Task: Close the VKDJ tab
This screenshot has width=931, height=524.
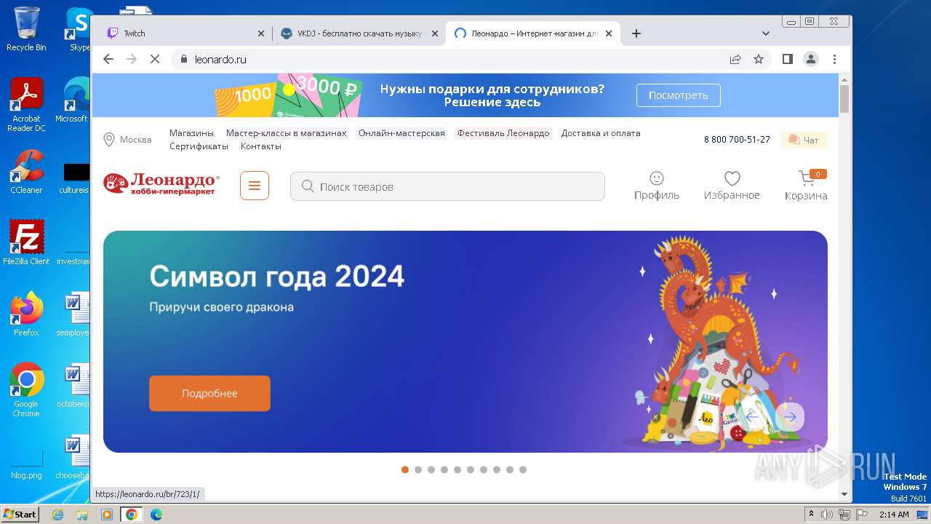Action: 435,33
